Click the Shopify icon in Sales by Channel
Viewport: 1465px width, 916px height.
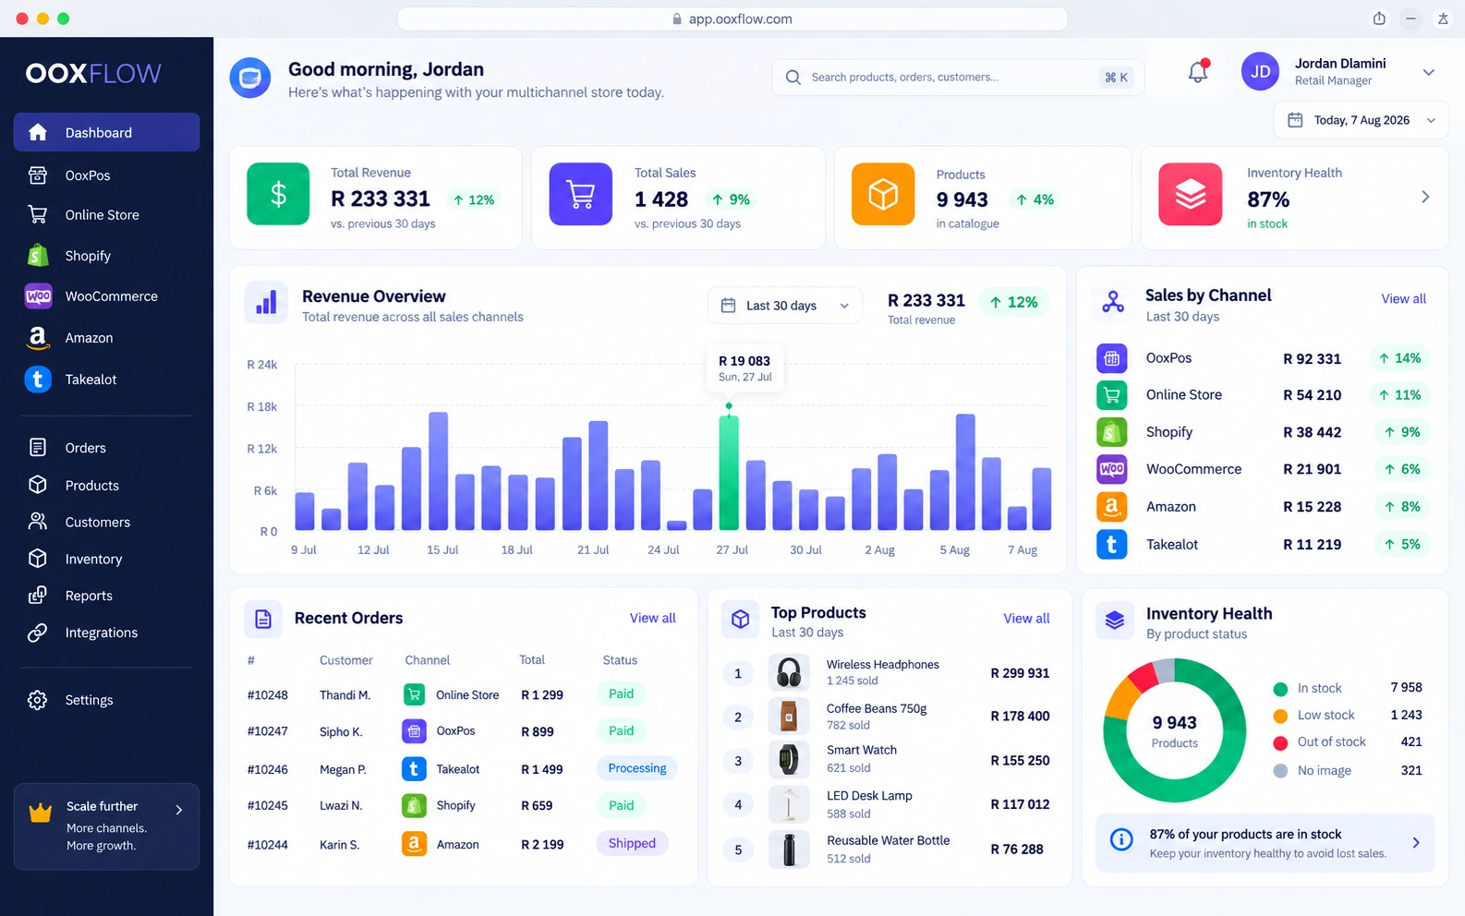tap(1112, 432)
